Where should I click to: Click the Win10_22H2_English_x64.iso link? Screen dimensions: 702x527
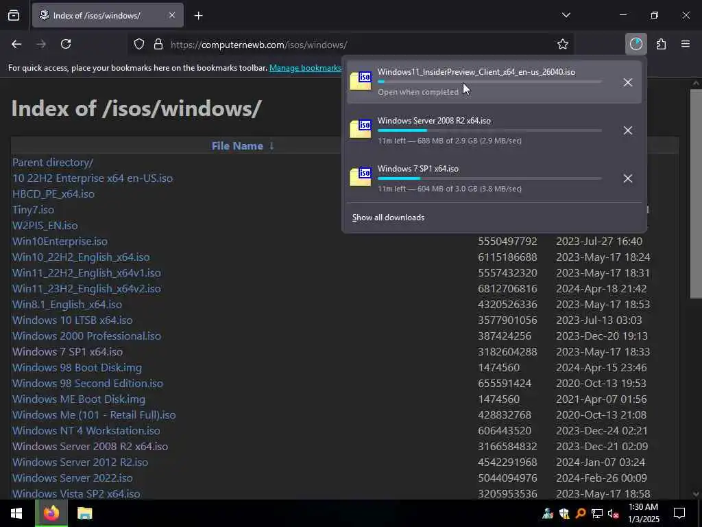(81, 257)
